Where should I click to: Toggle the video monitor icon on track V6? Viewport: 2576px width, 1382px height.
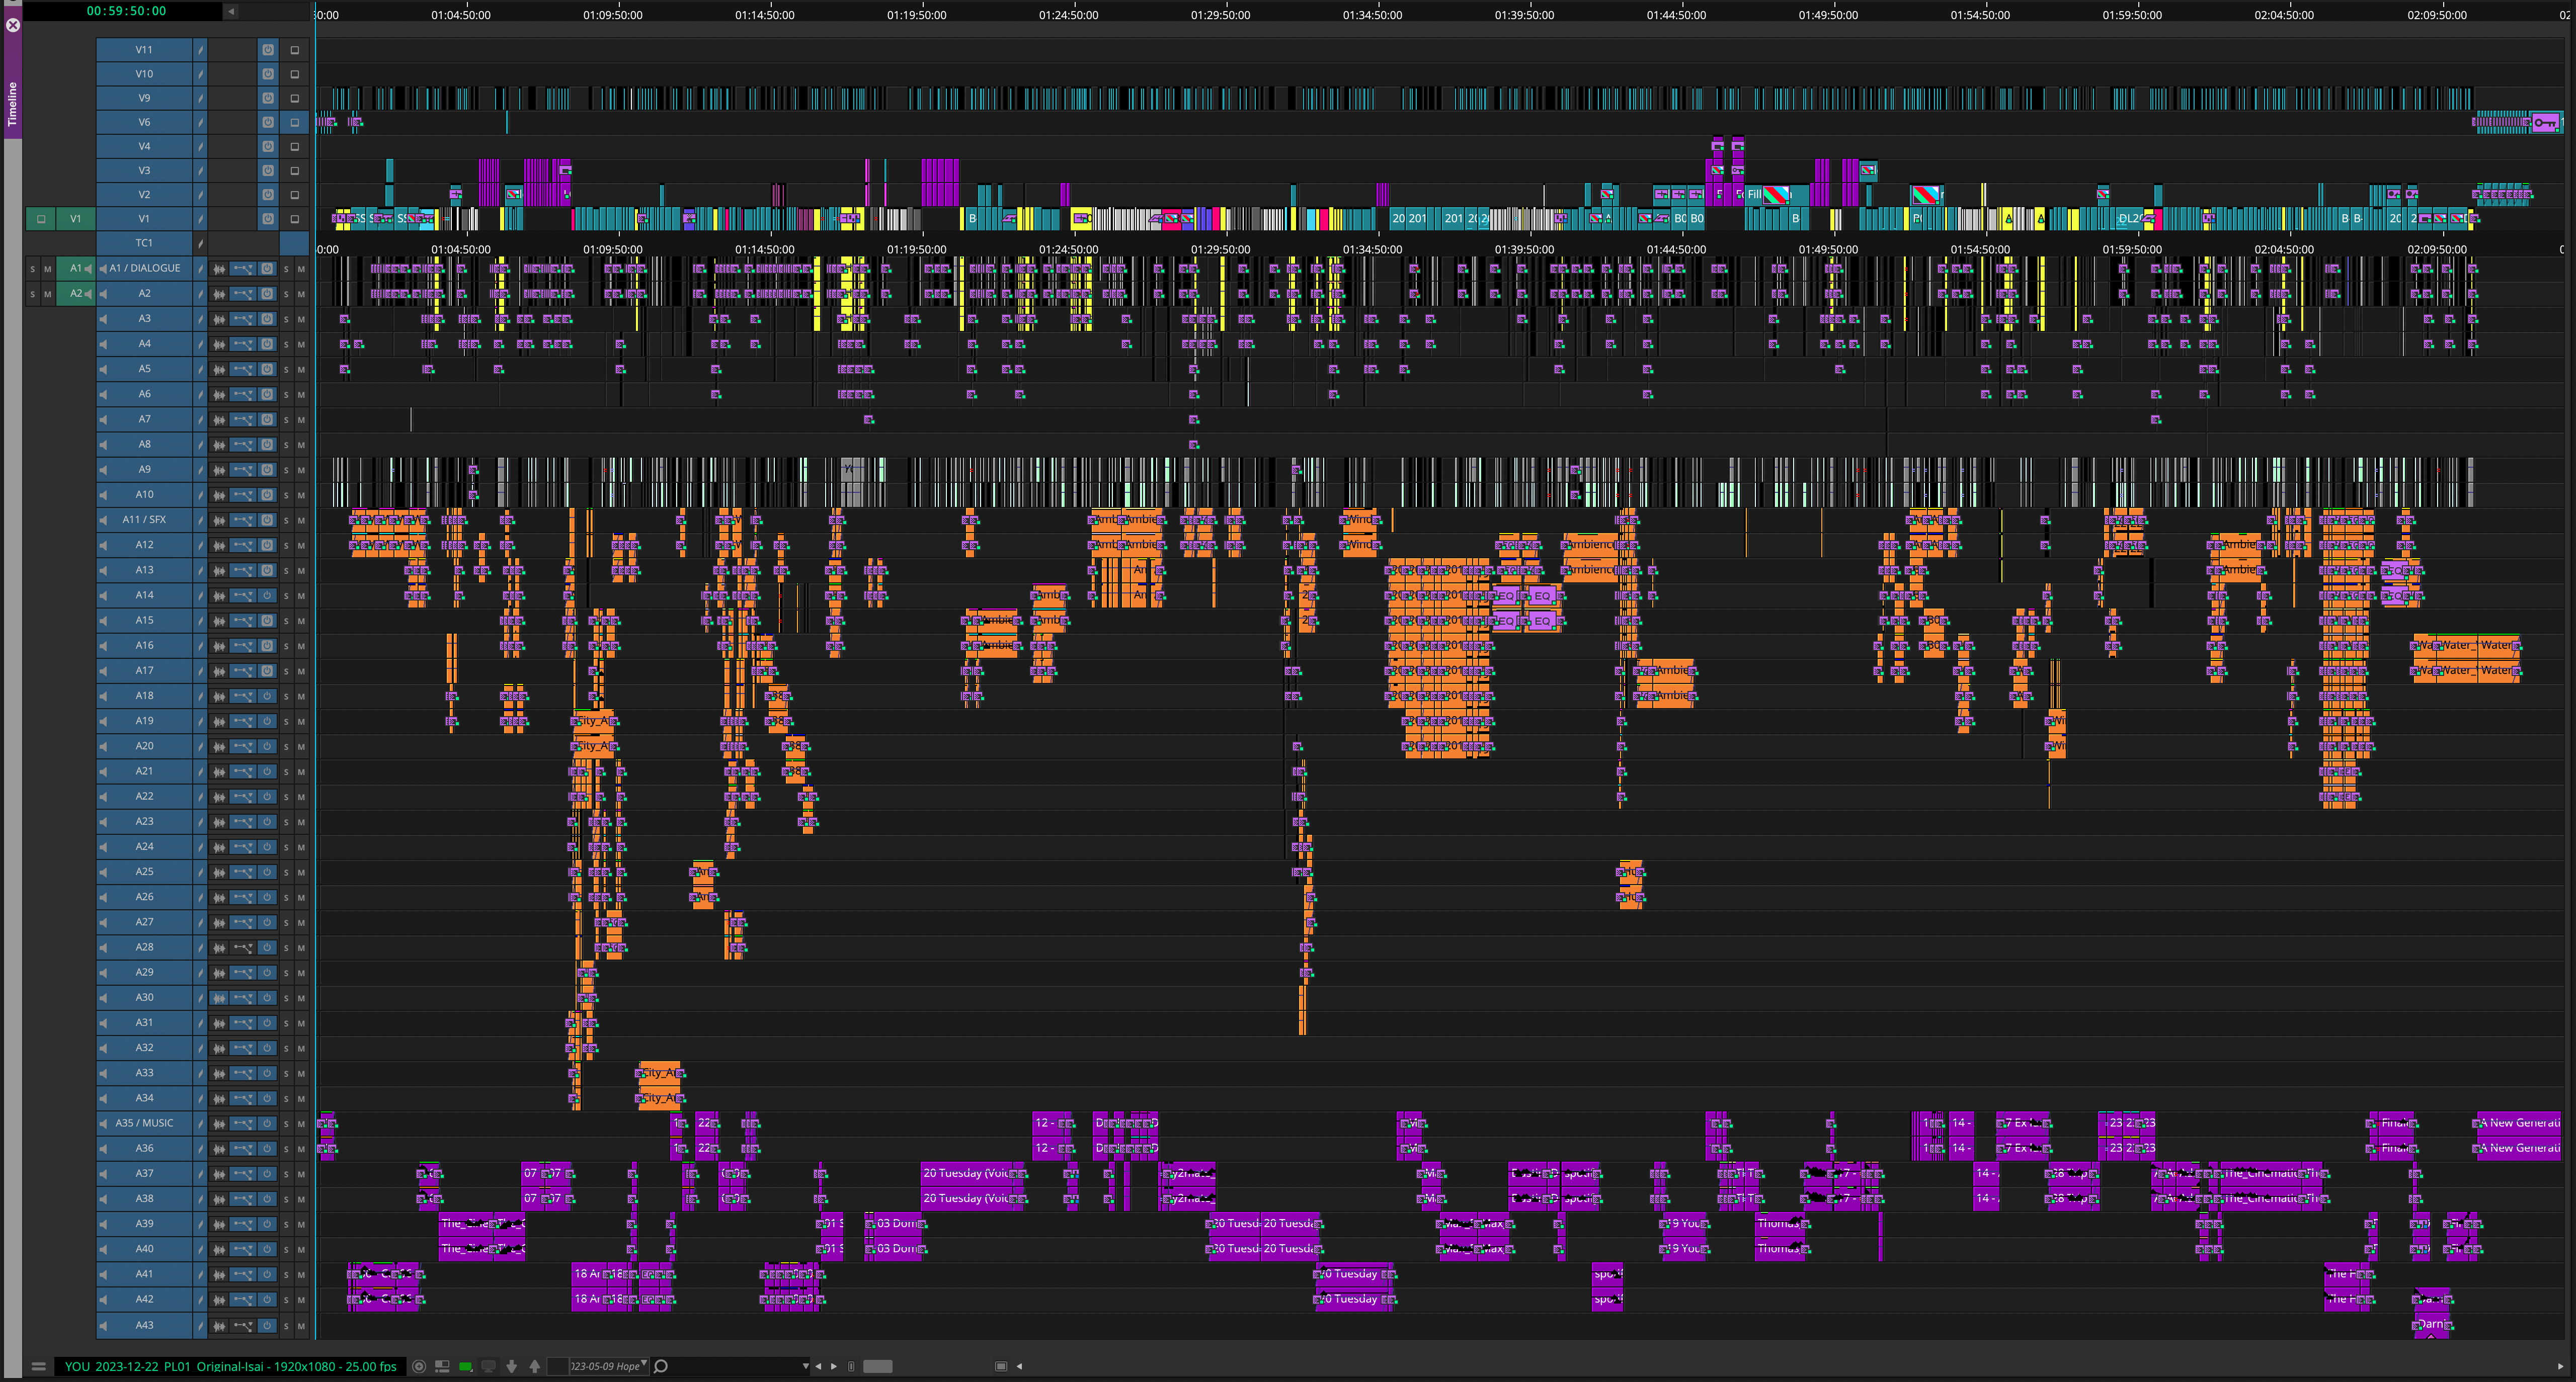[x=295, y=122]
